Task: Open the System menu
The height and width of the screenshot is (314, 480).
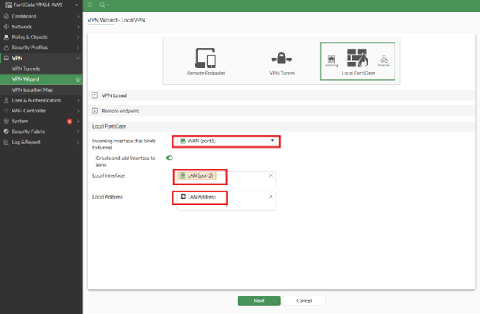Action: coord(41,121)
